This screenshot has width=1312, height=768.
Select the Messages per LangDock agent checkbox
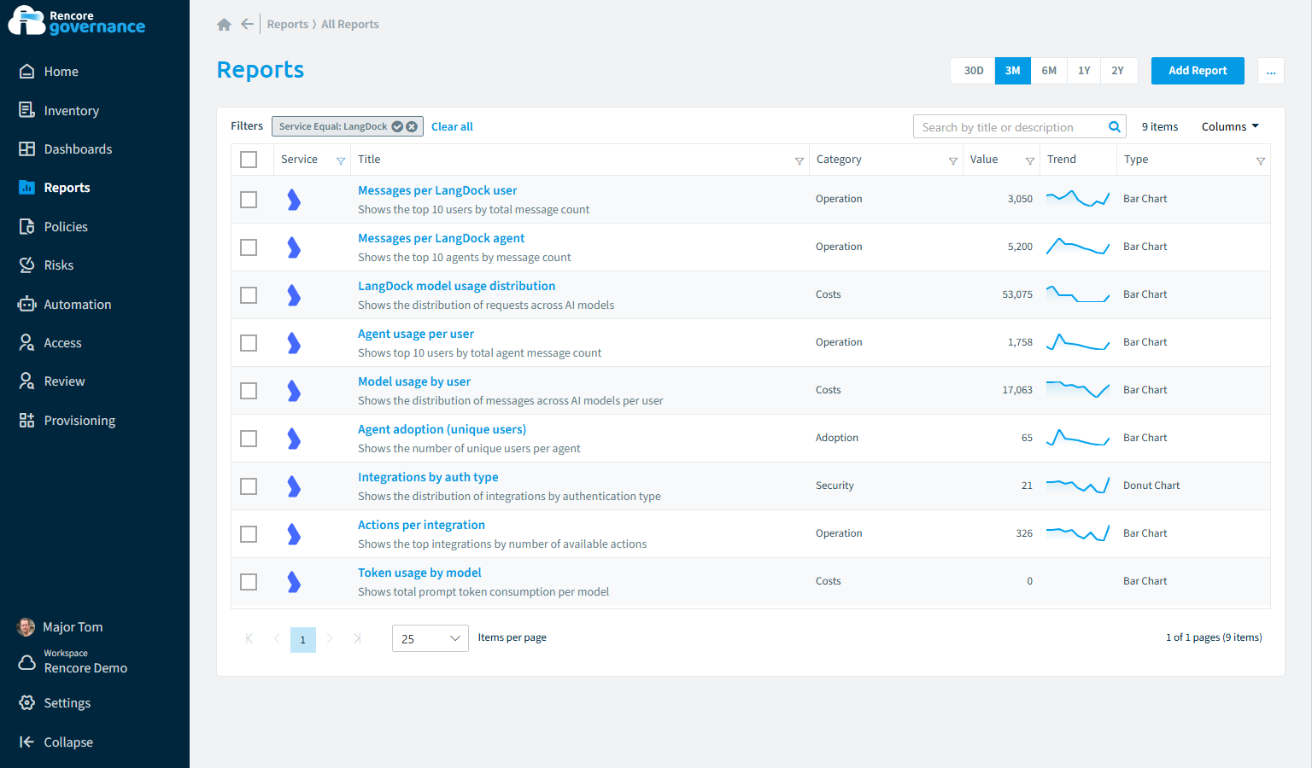click(249, 247)
